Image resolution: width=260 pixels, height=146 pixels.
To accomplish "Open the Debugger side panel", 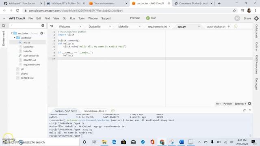I will click(256, 84).
